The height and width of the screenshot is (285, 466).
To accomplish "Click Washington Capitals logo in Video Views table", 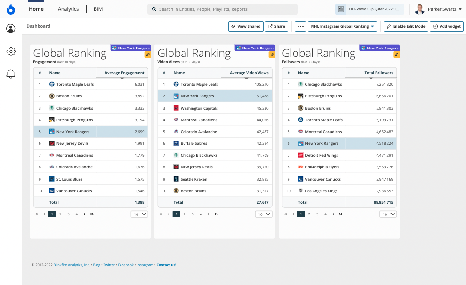I will click(176, 108).
